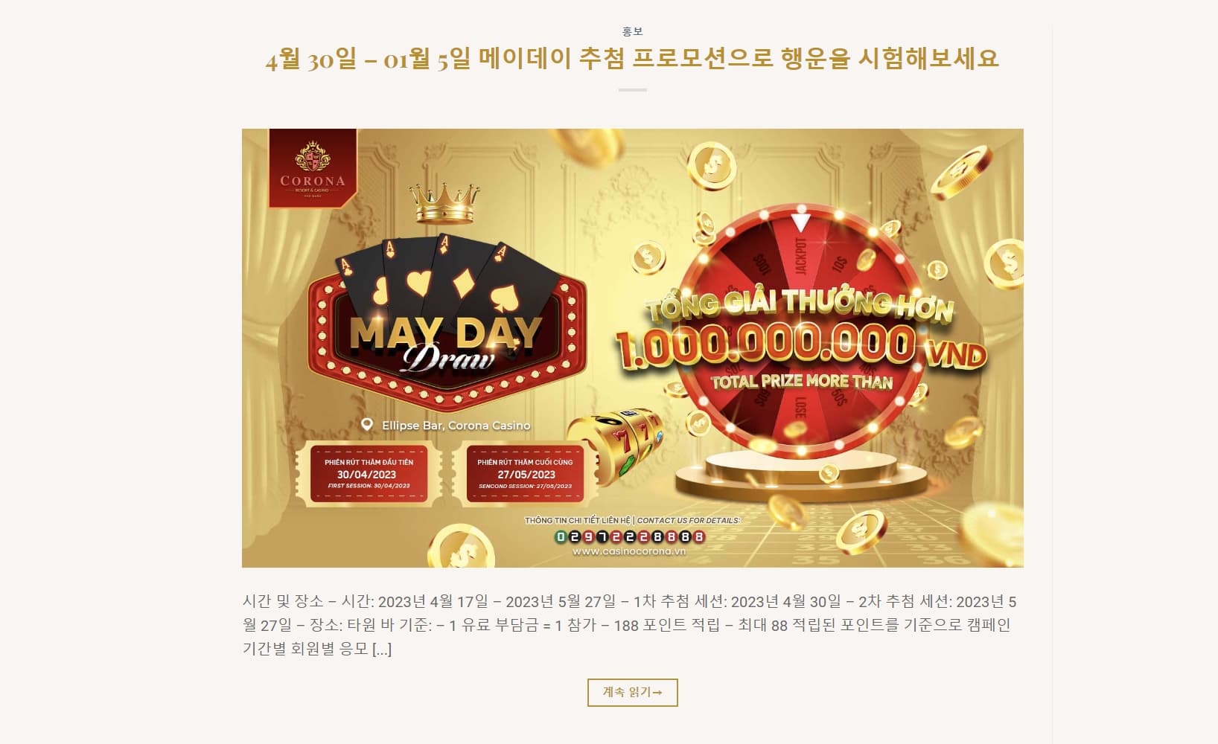Click the golden slot machine graphic
Viewport: 1218px width, 744px height.
click(x=614, y=444)
